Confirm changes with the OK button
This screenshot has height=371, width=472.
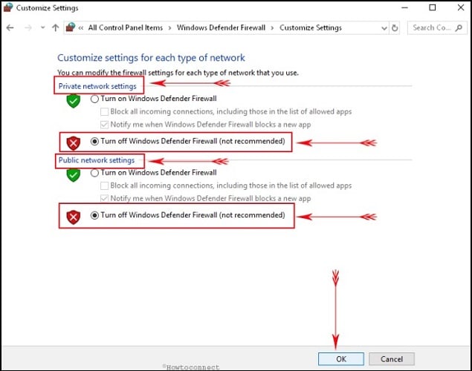tap(341, 359)
